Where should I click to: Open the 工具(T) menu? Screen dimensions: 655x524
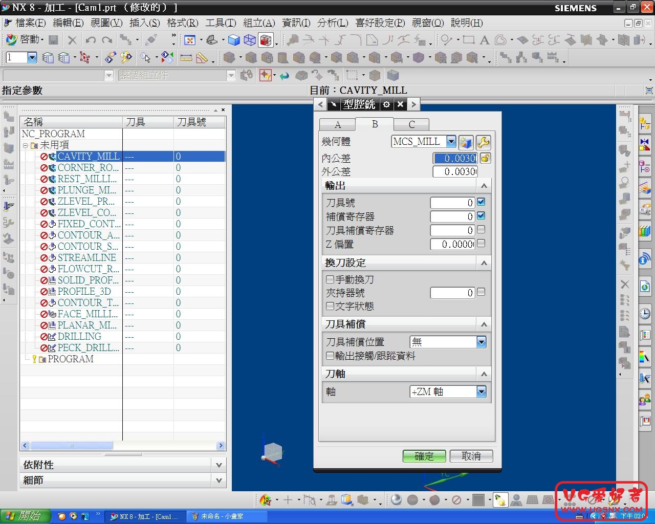[221, 23]
